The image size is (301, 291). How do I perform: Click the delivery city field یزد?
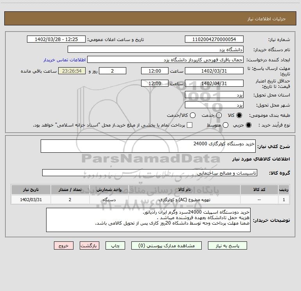(214, 105)
